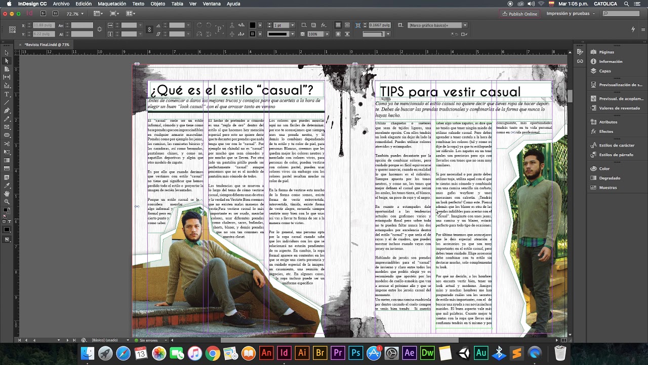Open the Ventana menu
Viewport: 648px width, 365px height.
tap(212, 4)
